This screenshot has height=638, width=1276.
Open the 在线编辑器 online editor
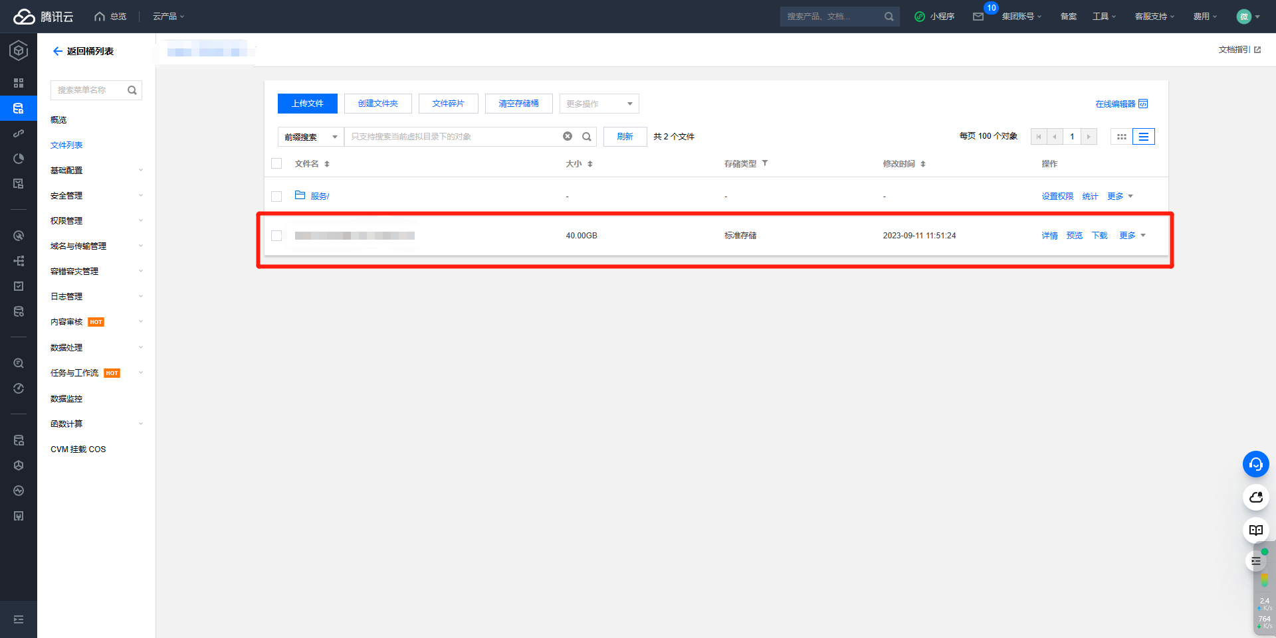point(1121,104)
